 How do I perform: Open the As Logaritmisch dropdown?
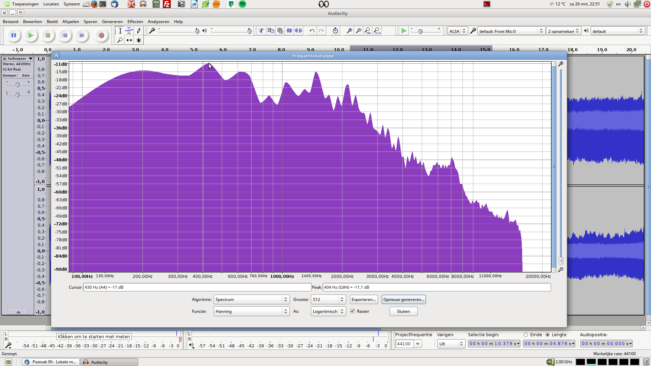tap(328, 311)
